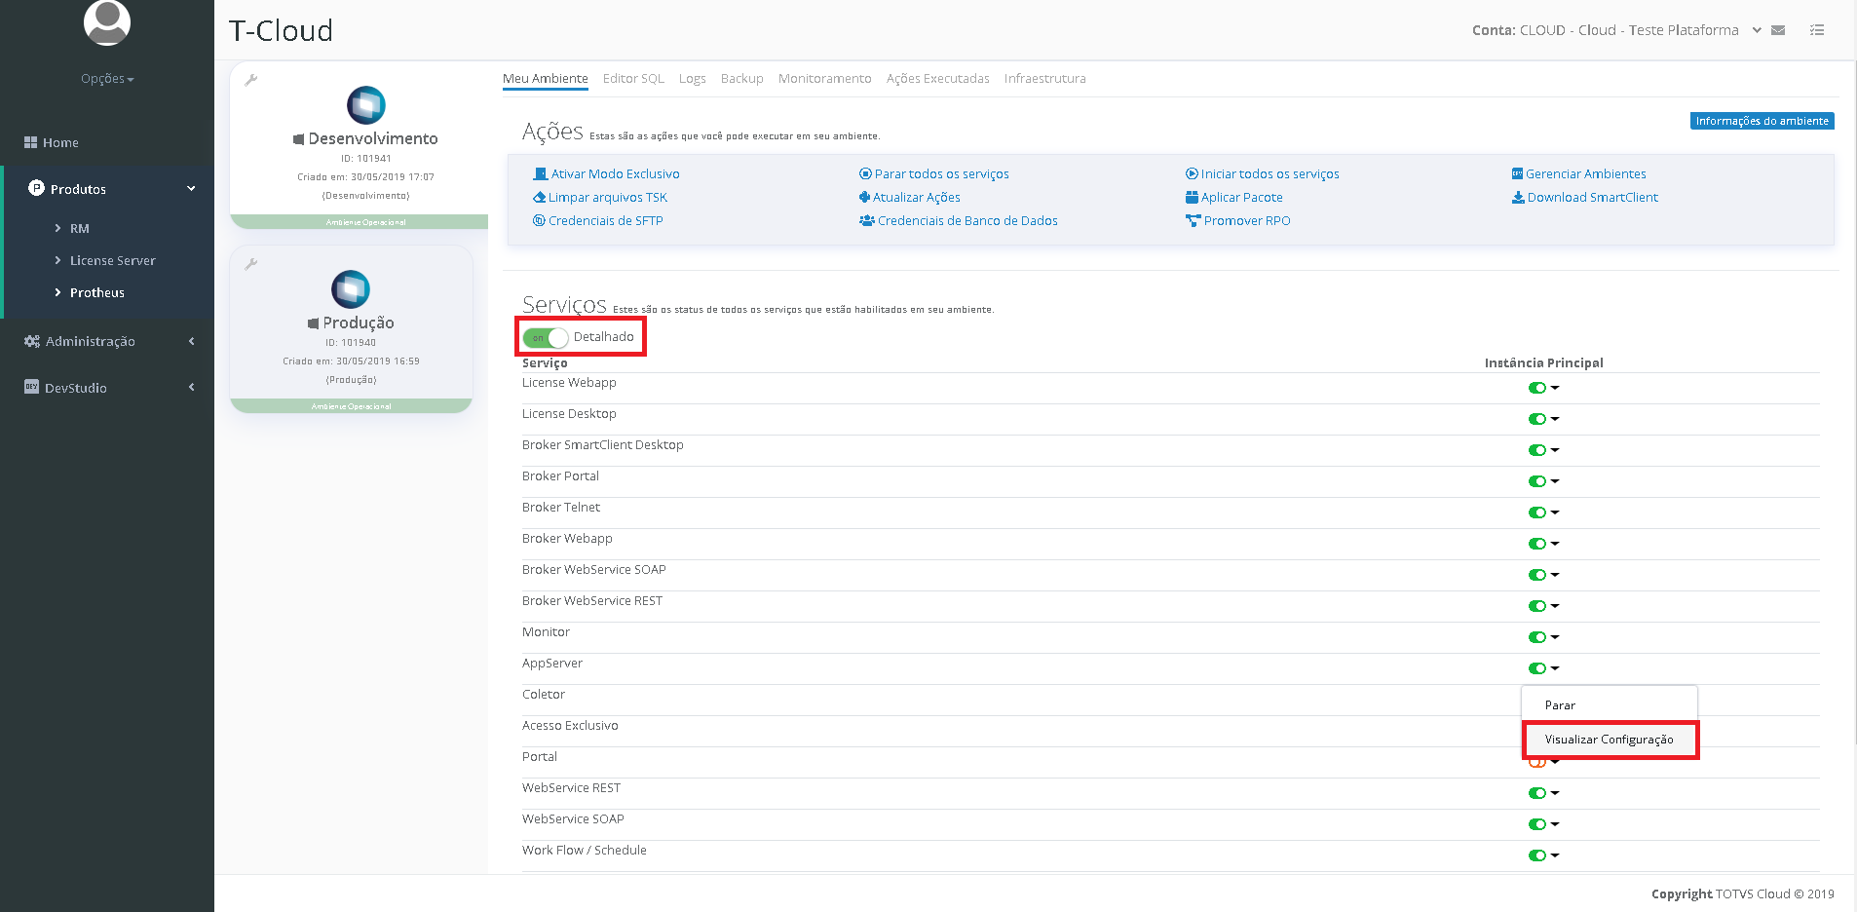Click the ID: 101941 text on Desenvolvimento card

[x=366, y=159]
